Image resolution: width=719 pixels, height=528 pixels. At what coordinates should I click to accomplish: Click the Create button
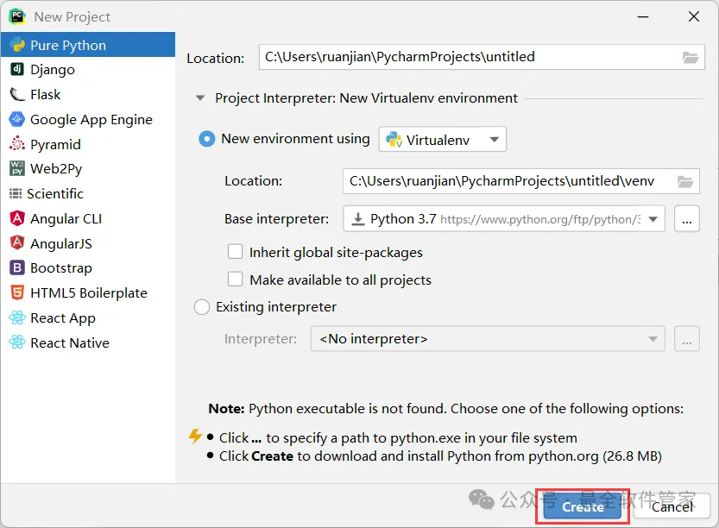pos(583,506)
